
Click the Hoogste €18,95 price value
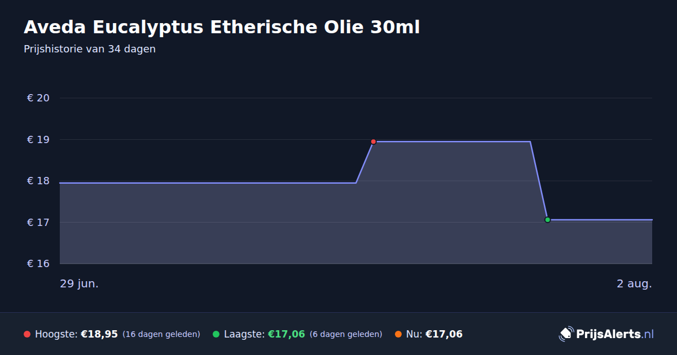coord(99,334)
